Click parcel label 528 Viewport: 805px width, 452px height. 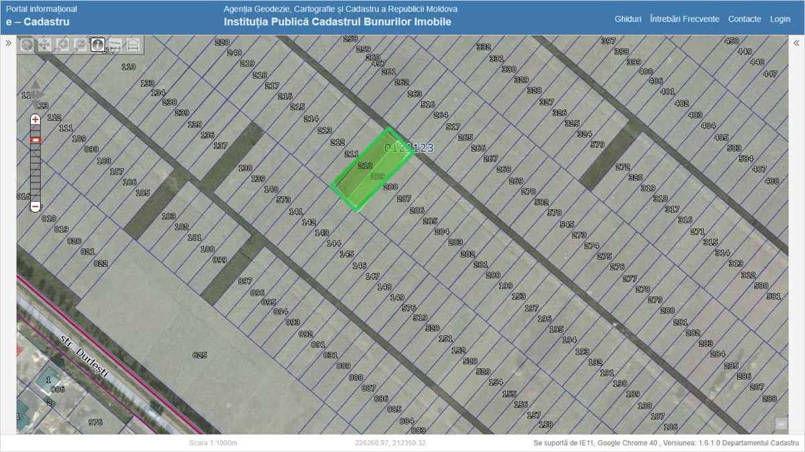coord(470,361)
